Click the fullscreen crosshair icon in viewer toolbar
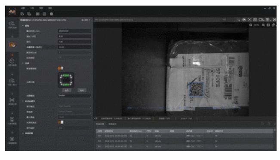This screenshot has width=280, height=160. 249,20
